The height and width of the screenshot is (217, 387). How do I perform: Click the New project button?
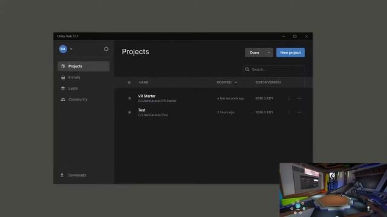(x=290, y=52)
